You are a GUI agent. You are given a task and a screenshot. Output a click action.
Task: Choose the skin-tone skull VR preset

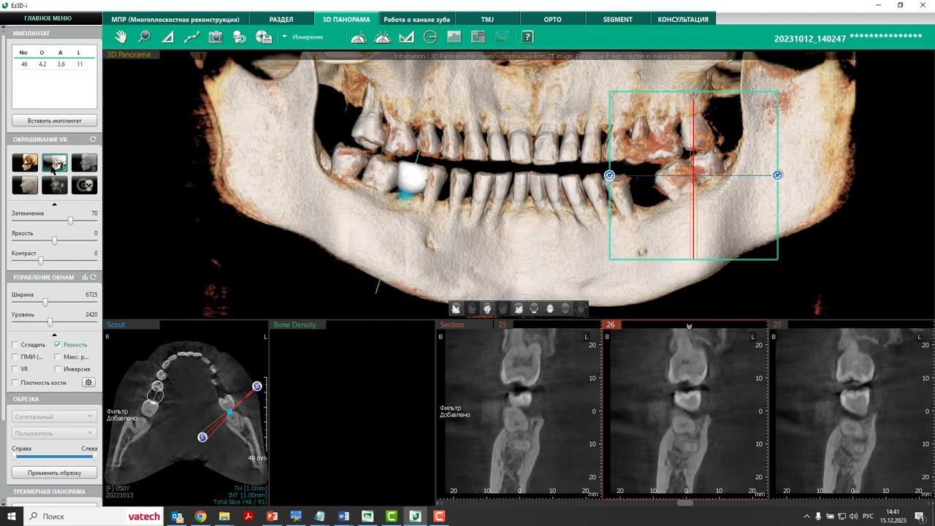(25, 162)
